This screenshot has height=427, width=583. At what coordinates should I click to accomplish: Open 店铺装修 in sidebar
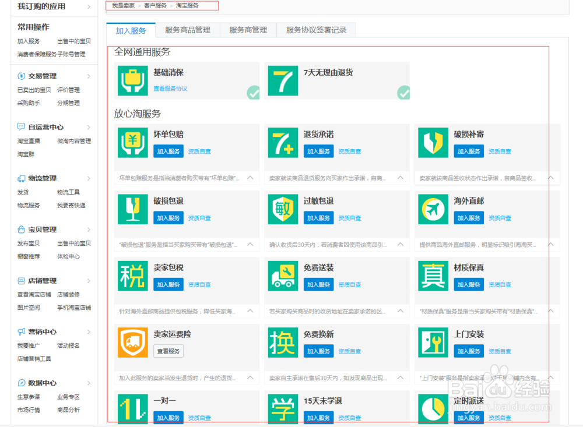[68, 294]
